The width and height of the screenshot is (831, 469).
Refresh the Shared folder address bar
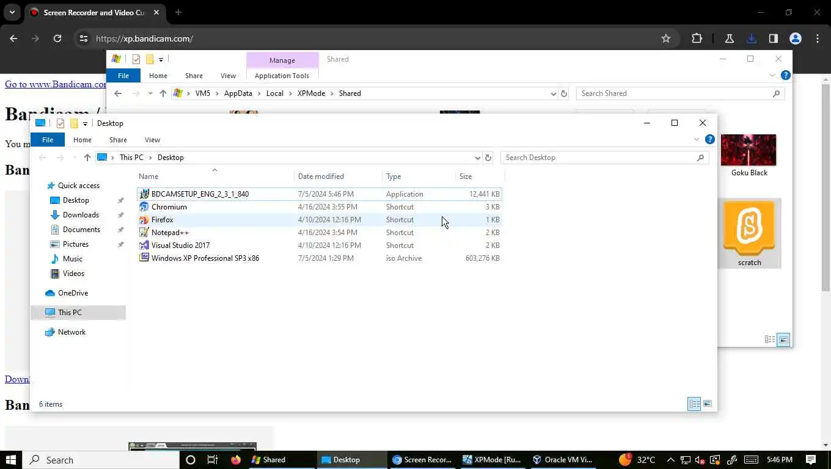click(x=564, y=93)
